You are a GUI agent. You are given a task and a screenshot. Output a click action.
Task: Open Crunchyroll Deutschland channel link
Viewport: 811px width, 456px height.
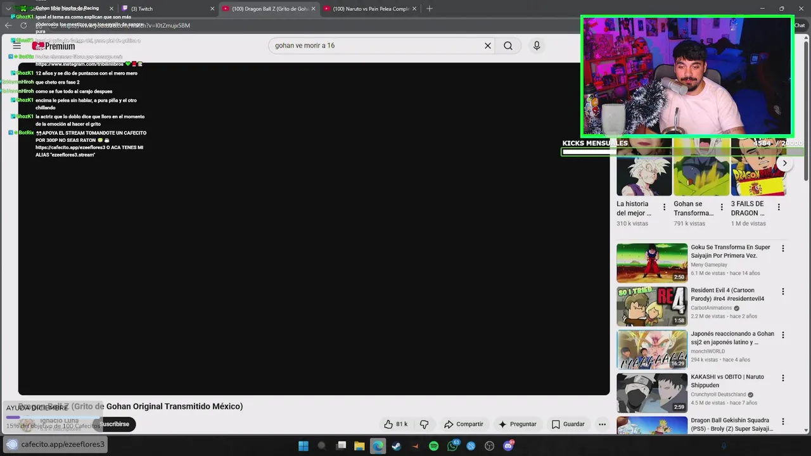coord(718,395)
